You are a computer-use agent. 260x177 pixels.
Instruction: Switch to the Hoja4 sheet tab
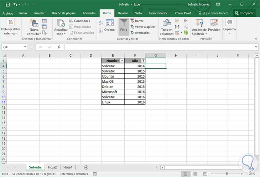click(x=68, y=167)
